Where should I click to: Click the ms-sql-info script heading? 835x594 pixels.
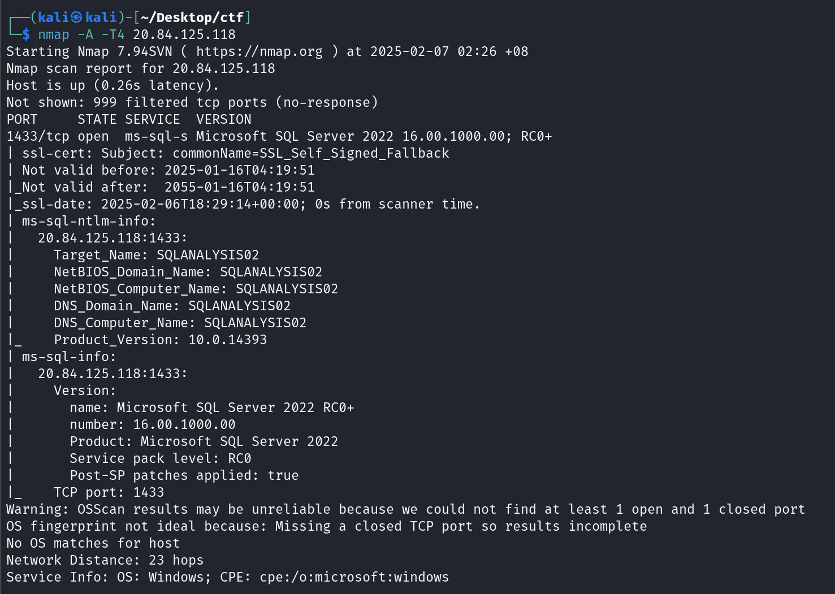tap(68, 357)
